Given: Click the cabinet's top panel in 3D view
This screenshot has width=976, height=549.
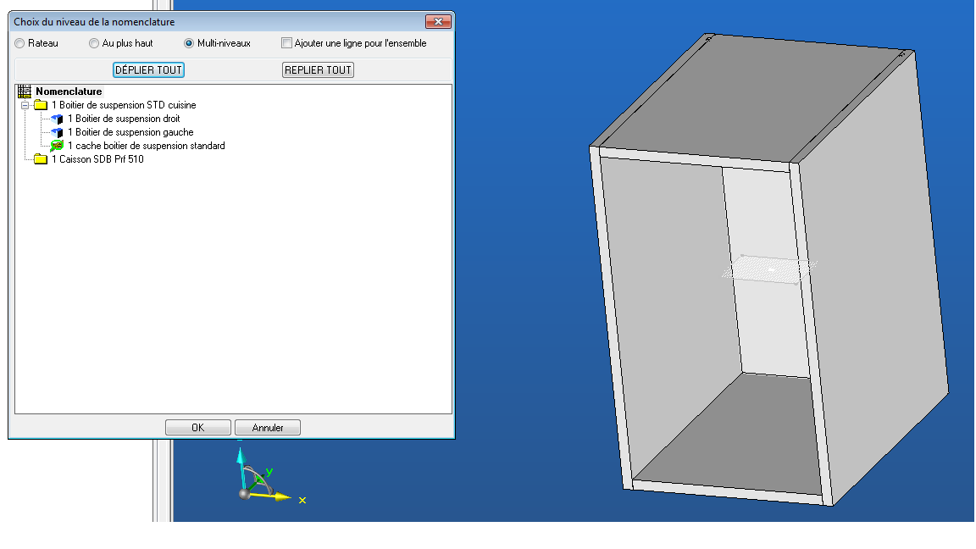Looking at the screenshot, I should pyautogui.click(x=753, y=100).
